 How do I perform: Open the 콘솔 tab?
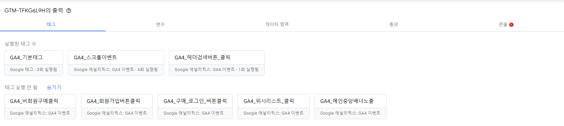click(x=506, y=24)
